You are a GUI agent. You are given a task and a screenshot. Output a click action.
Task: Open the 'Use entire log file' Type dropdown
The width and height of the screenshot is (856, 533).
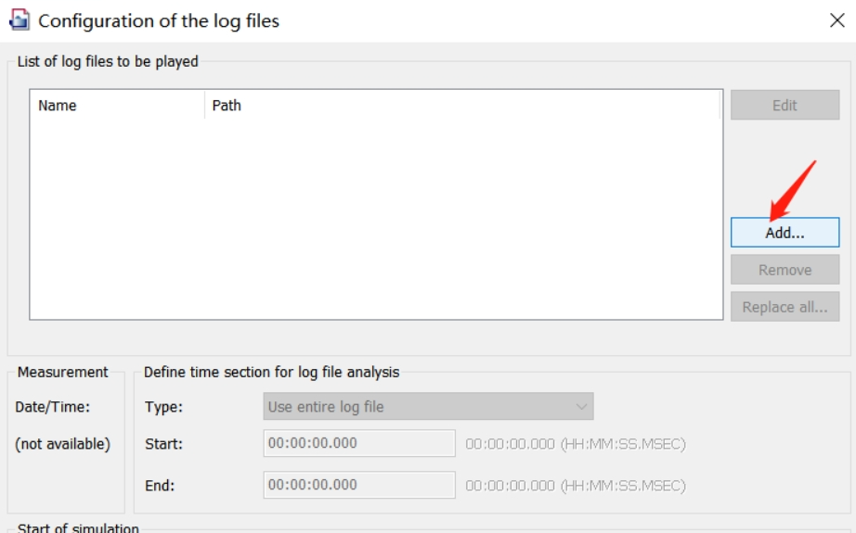tap(428, 406)
